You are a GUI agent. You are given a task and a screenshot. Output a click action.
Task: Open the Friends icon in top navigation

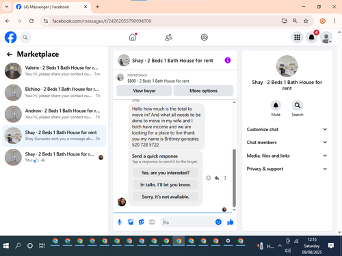tap(168, 38)
